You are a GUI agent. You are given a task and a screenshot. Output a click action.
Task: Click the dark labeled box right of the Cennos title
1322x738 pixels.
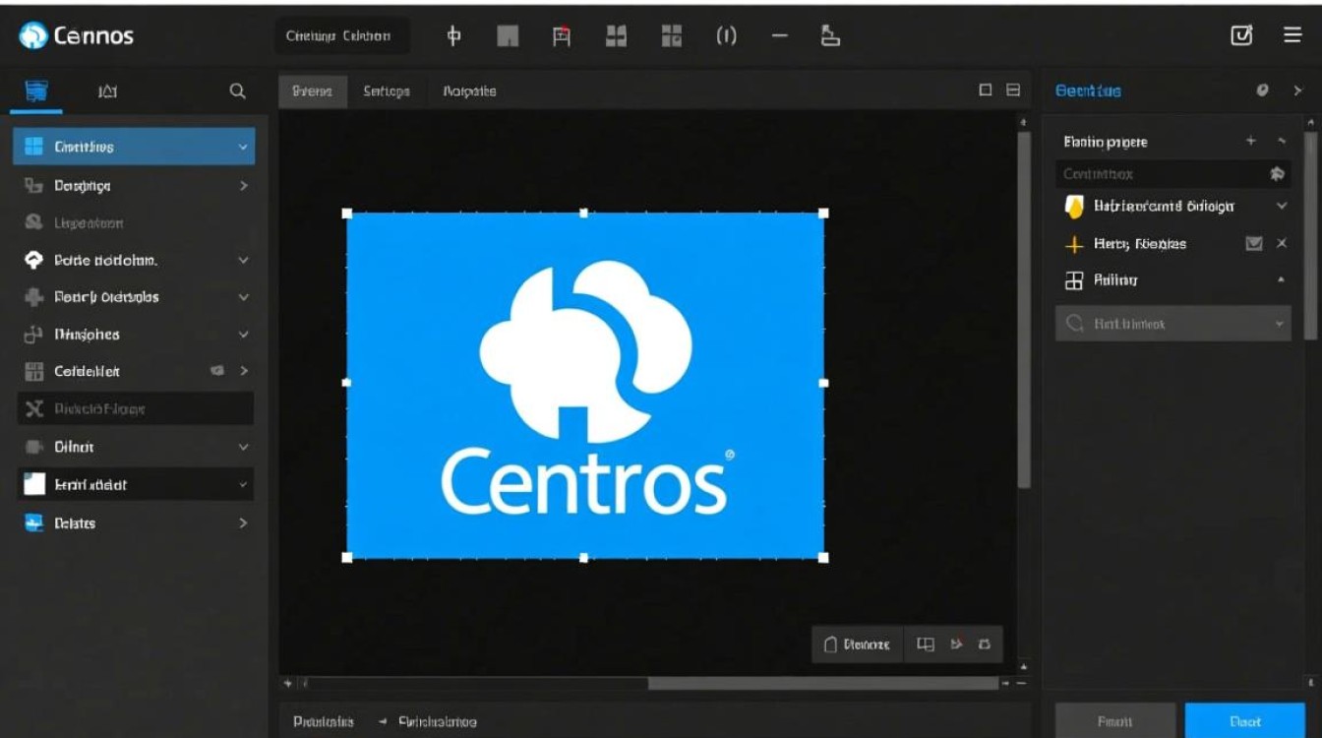coord(341,36)
